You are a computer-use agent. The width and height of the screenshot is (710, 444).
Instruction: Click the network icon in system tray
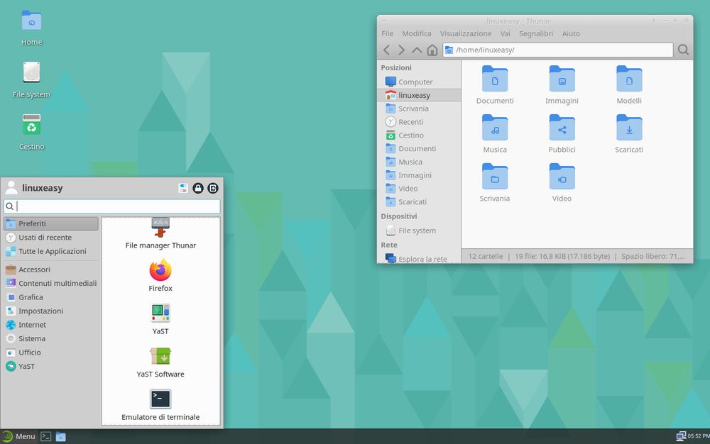coord(681,436)
